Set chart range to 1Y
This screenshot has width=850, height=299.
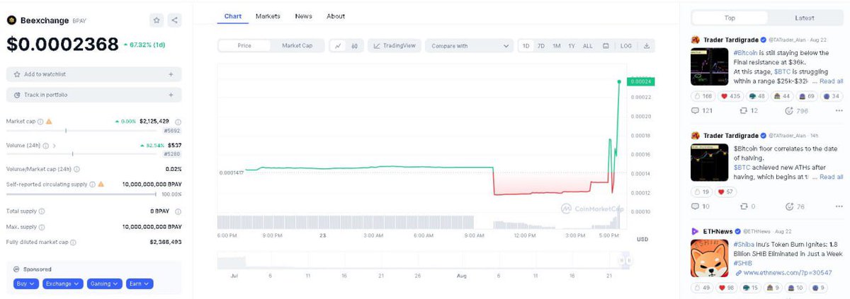click(572, 46)
